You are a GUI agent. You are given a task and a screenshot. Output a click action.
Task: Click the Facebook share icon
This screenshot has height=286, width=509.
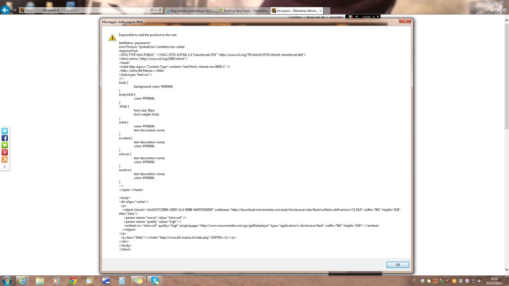pyautogui.click(x=5, y=138)
